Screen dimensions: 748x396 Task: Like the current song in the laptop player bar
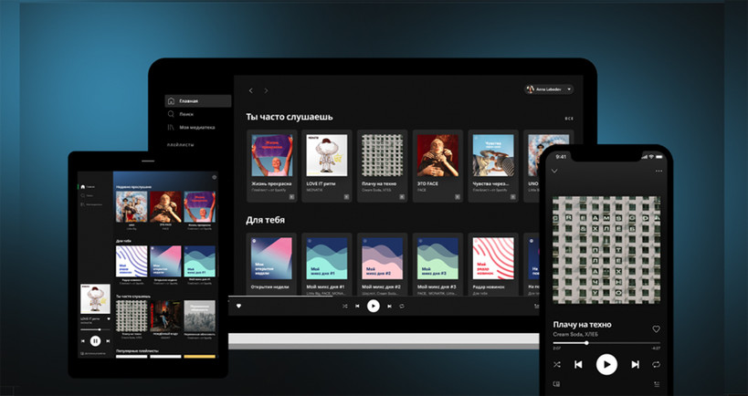click(x=239, y=306)
